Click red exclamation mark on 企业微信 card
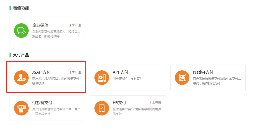The height and width of the screenshot is (131, 263). click(x=70, y=25)
